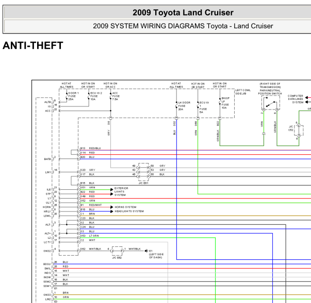Click the "HORN" terminal label
Viewport: 311px width, 303px height.
pyautogui.click(x=47, y=207)
